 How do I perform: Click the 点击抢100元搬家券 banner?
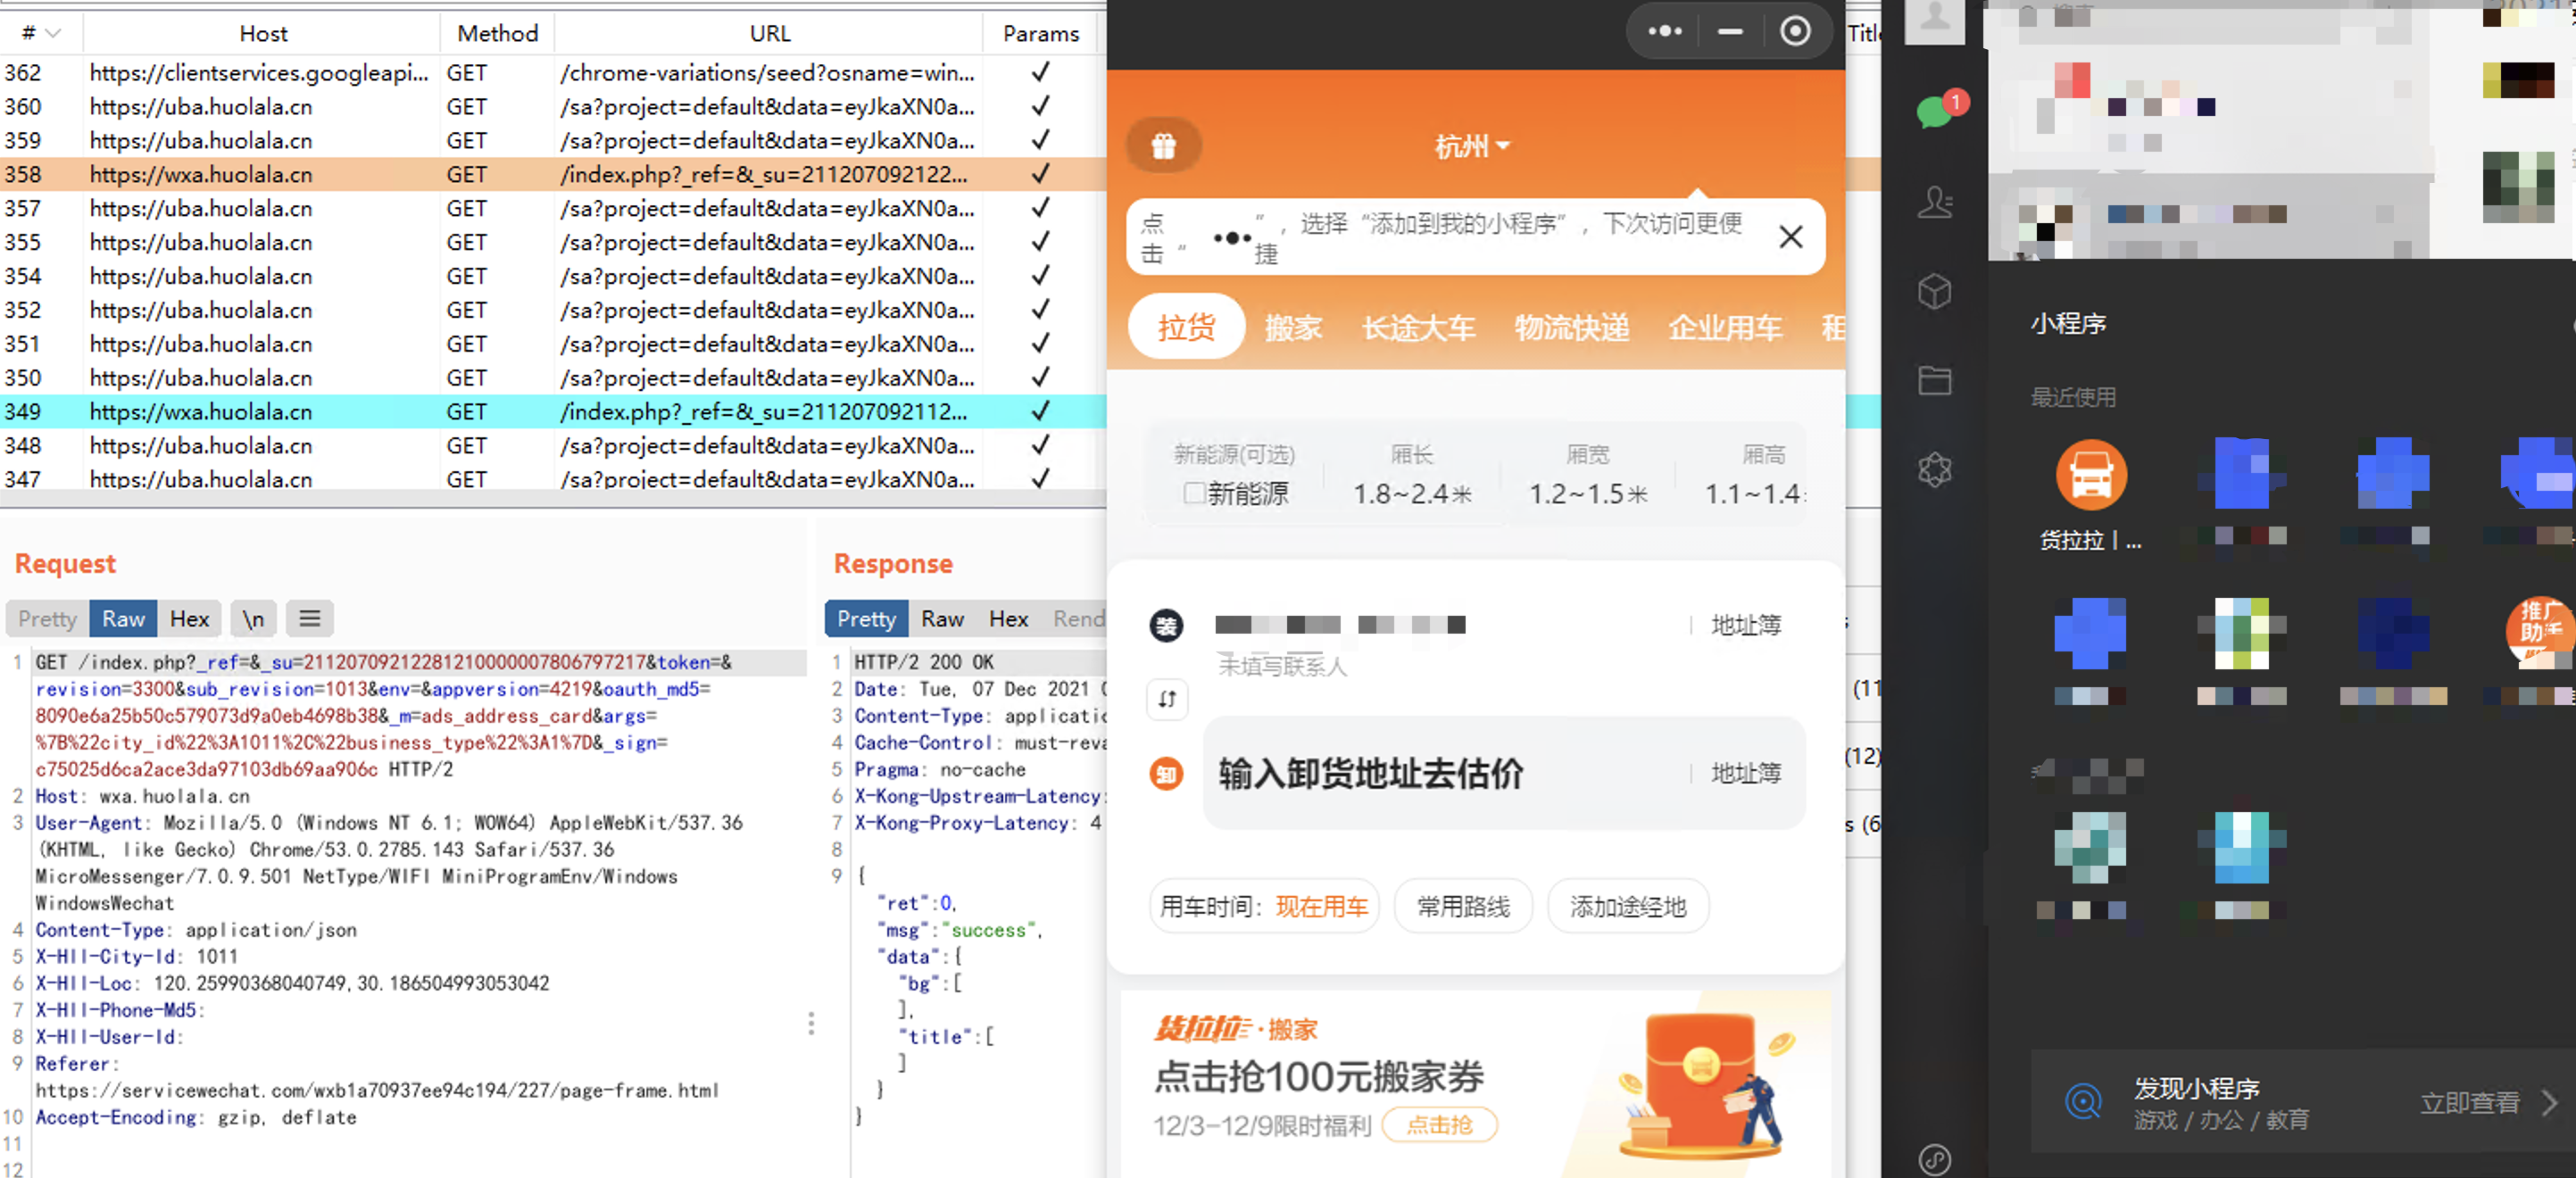(x=1476, y=1084)
